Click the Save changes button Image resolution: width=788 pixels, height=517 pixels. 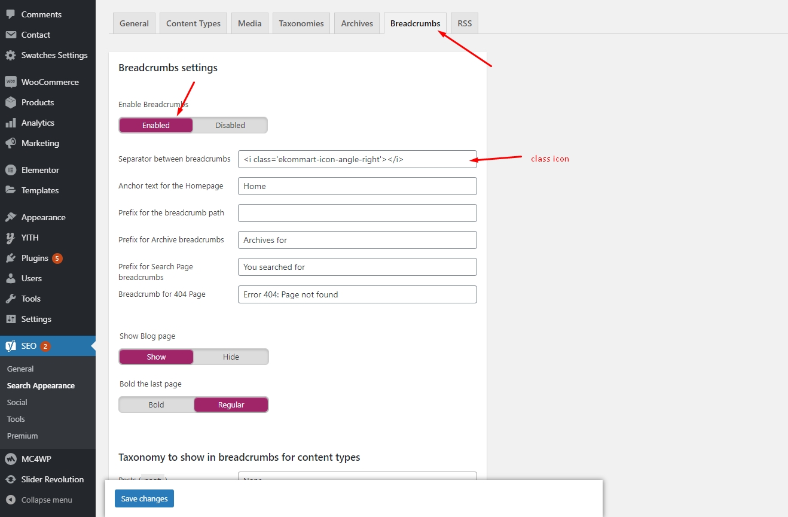tap(144, 498)
